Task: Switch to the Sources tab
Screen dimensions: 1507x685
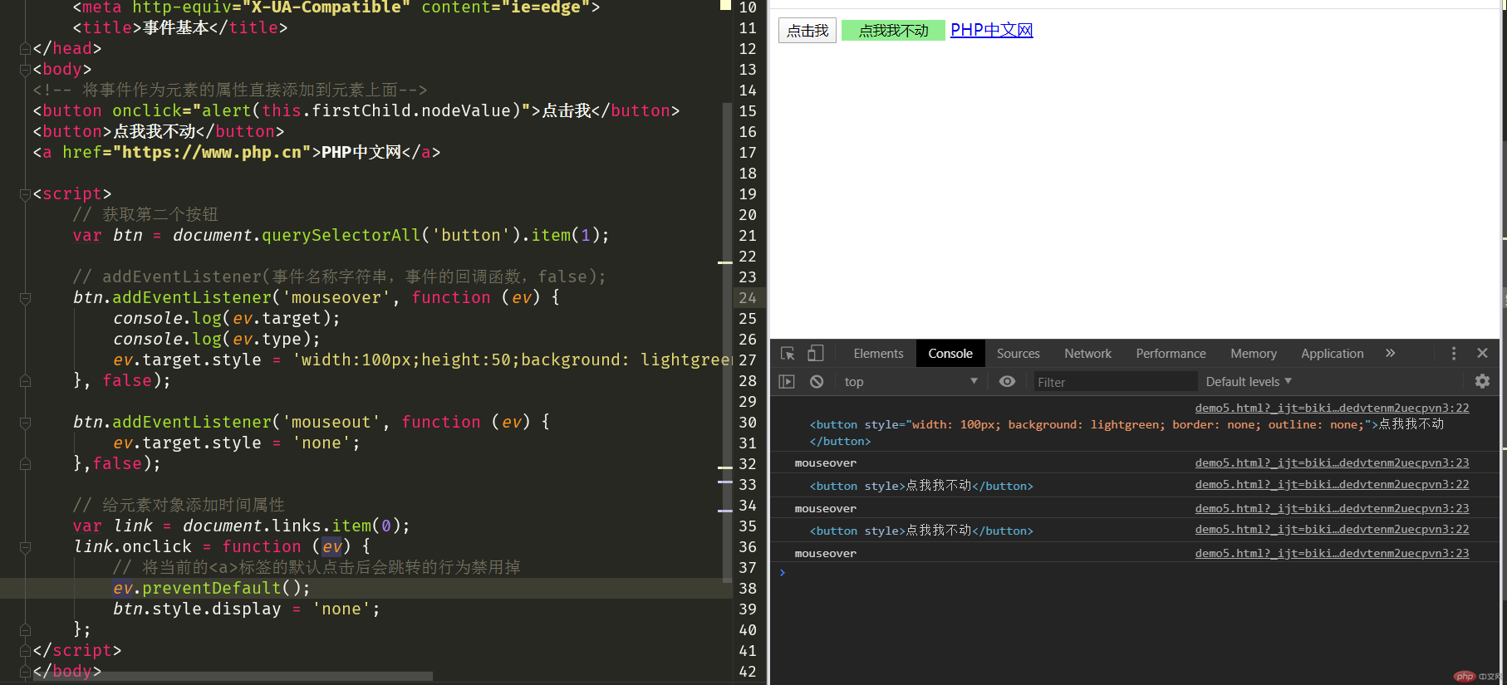Action: pos(1019,354)
